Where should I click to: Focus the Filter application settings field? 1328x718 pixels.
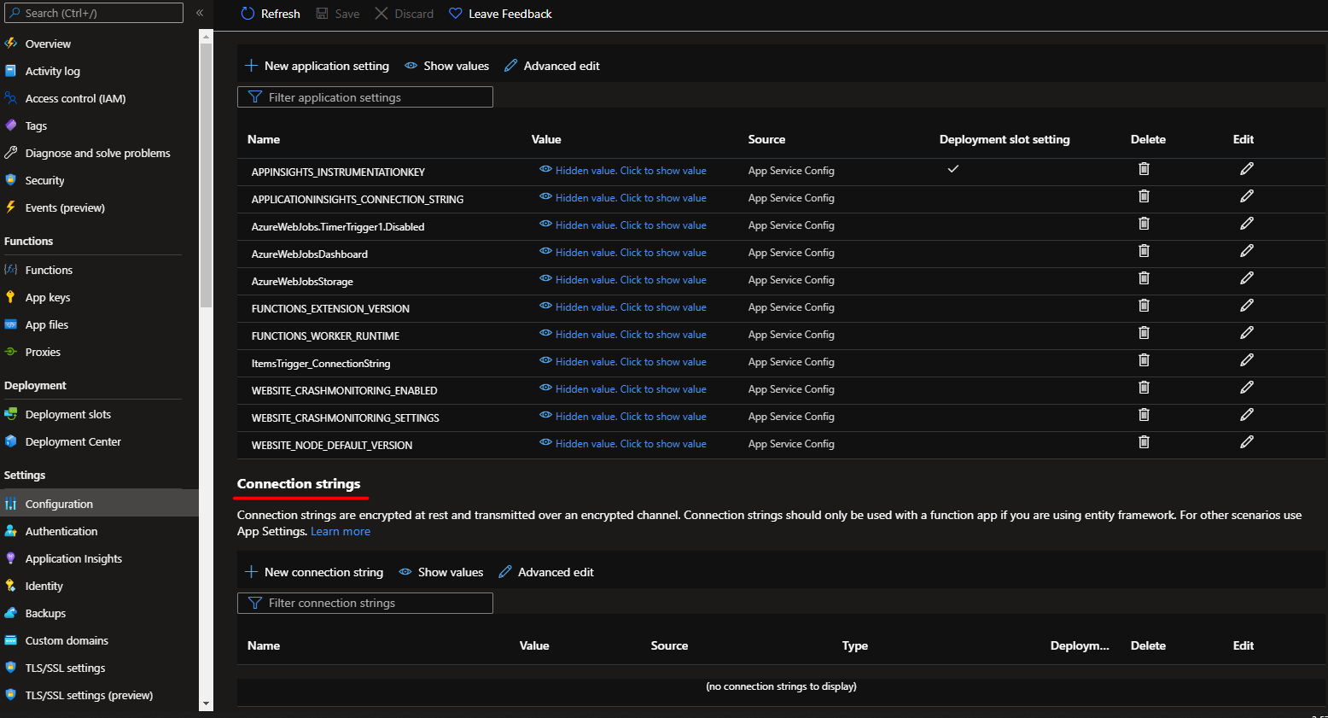click(365, 97)
